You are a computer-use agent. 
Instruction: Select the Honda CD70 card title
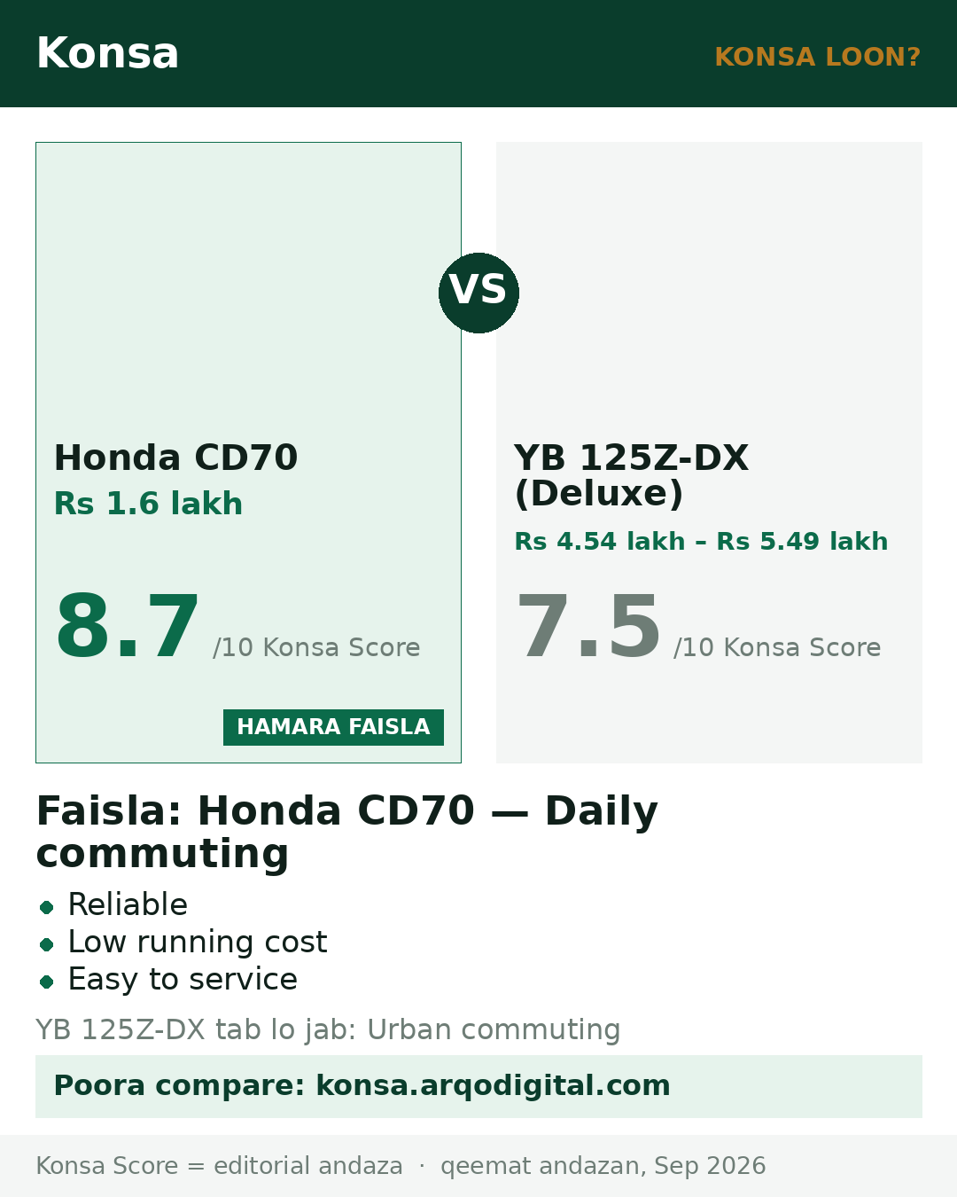(x=175, y=458)
